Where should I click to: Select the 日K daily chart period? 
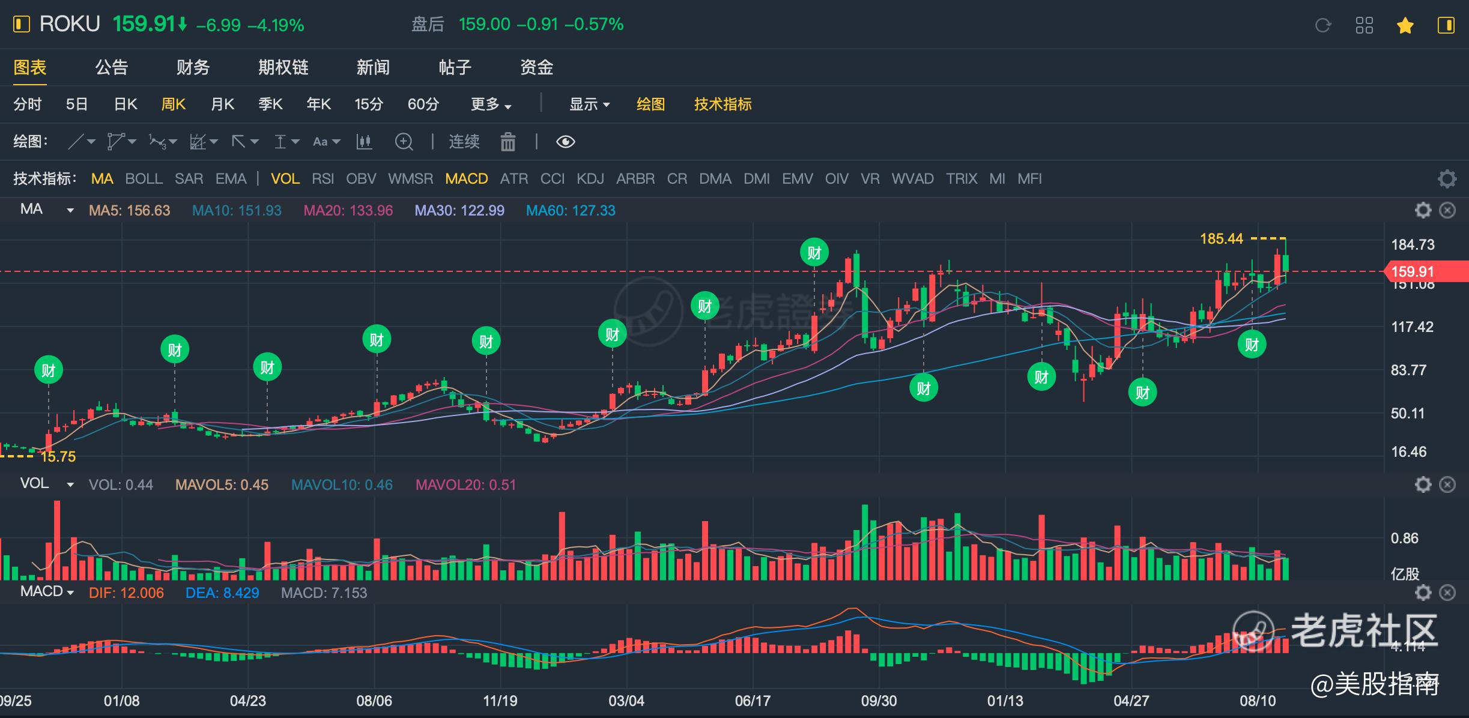(x=126, y=104)
